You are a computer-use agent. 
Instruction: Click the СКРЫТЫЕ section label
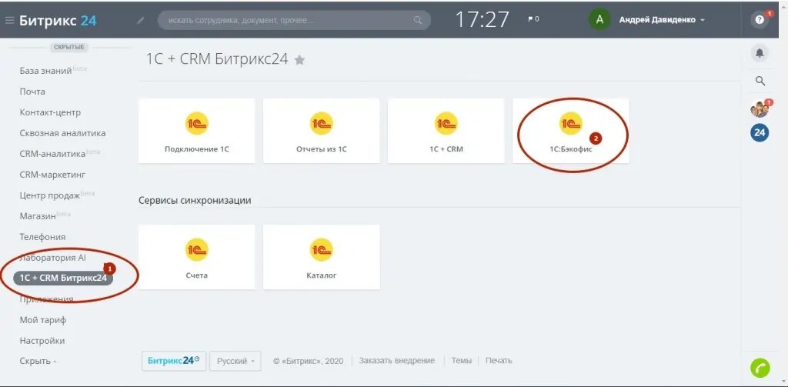pyautogui.click(x=68, y=47)
